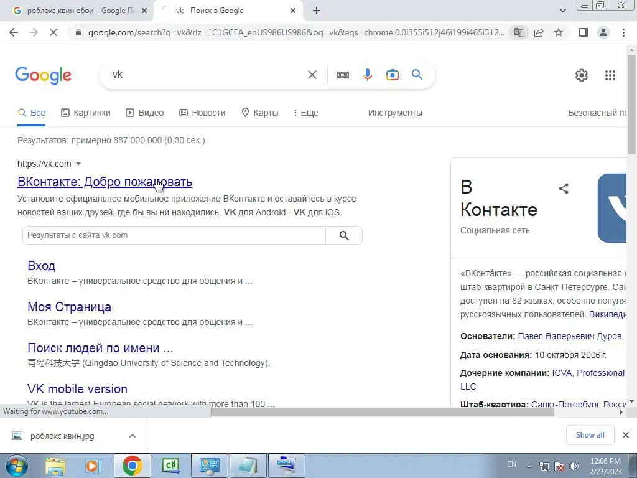The image size is (637, 478).
Task: Open the Поиск людей по имени sitelink
Action: click(100, 348)
